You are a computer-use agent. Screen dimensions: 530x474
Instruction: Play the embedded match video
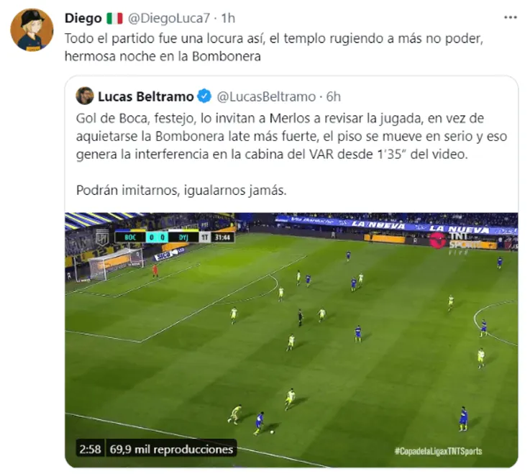coord(291,339)
